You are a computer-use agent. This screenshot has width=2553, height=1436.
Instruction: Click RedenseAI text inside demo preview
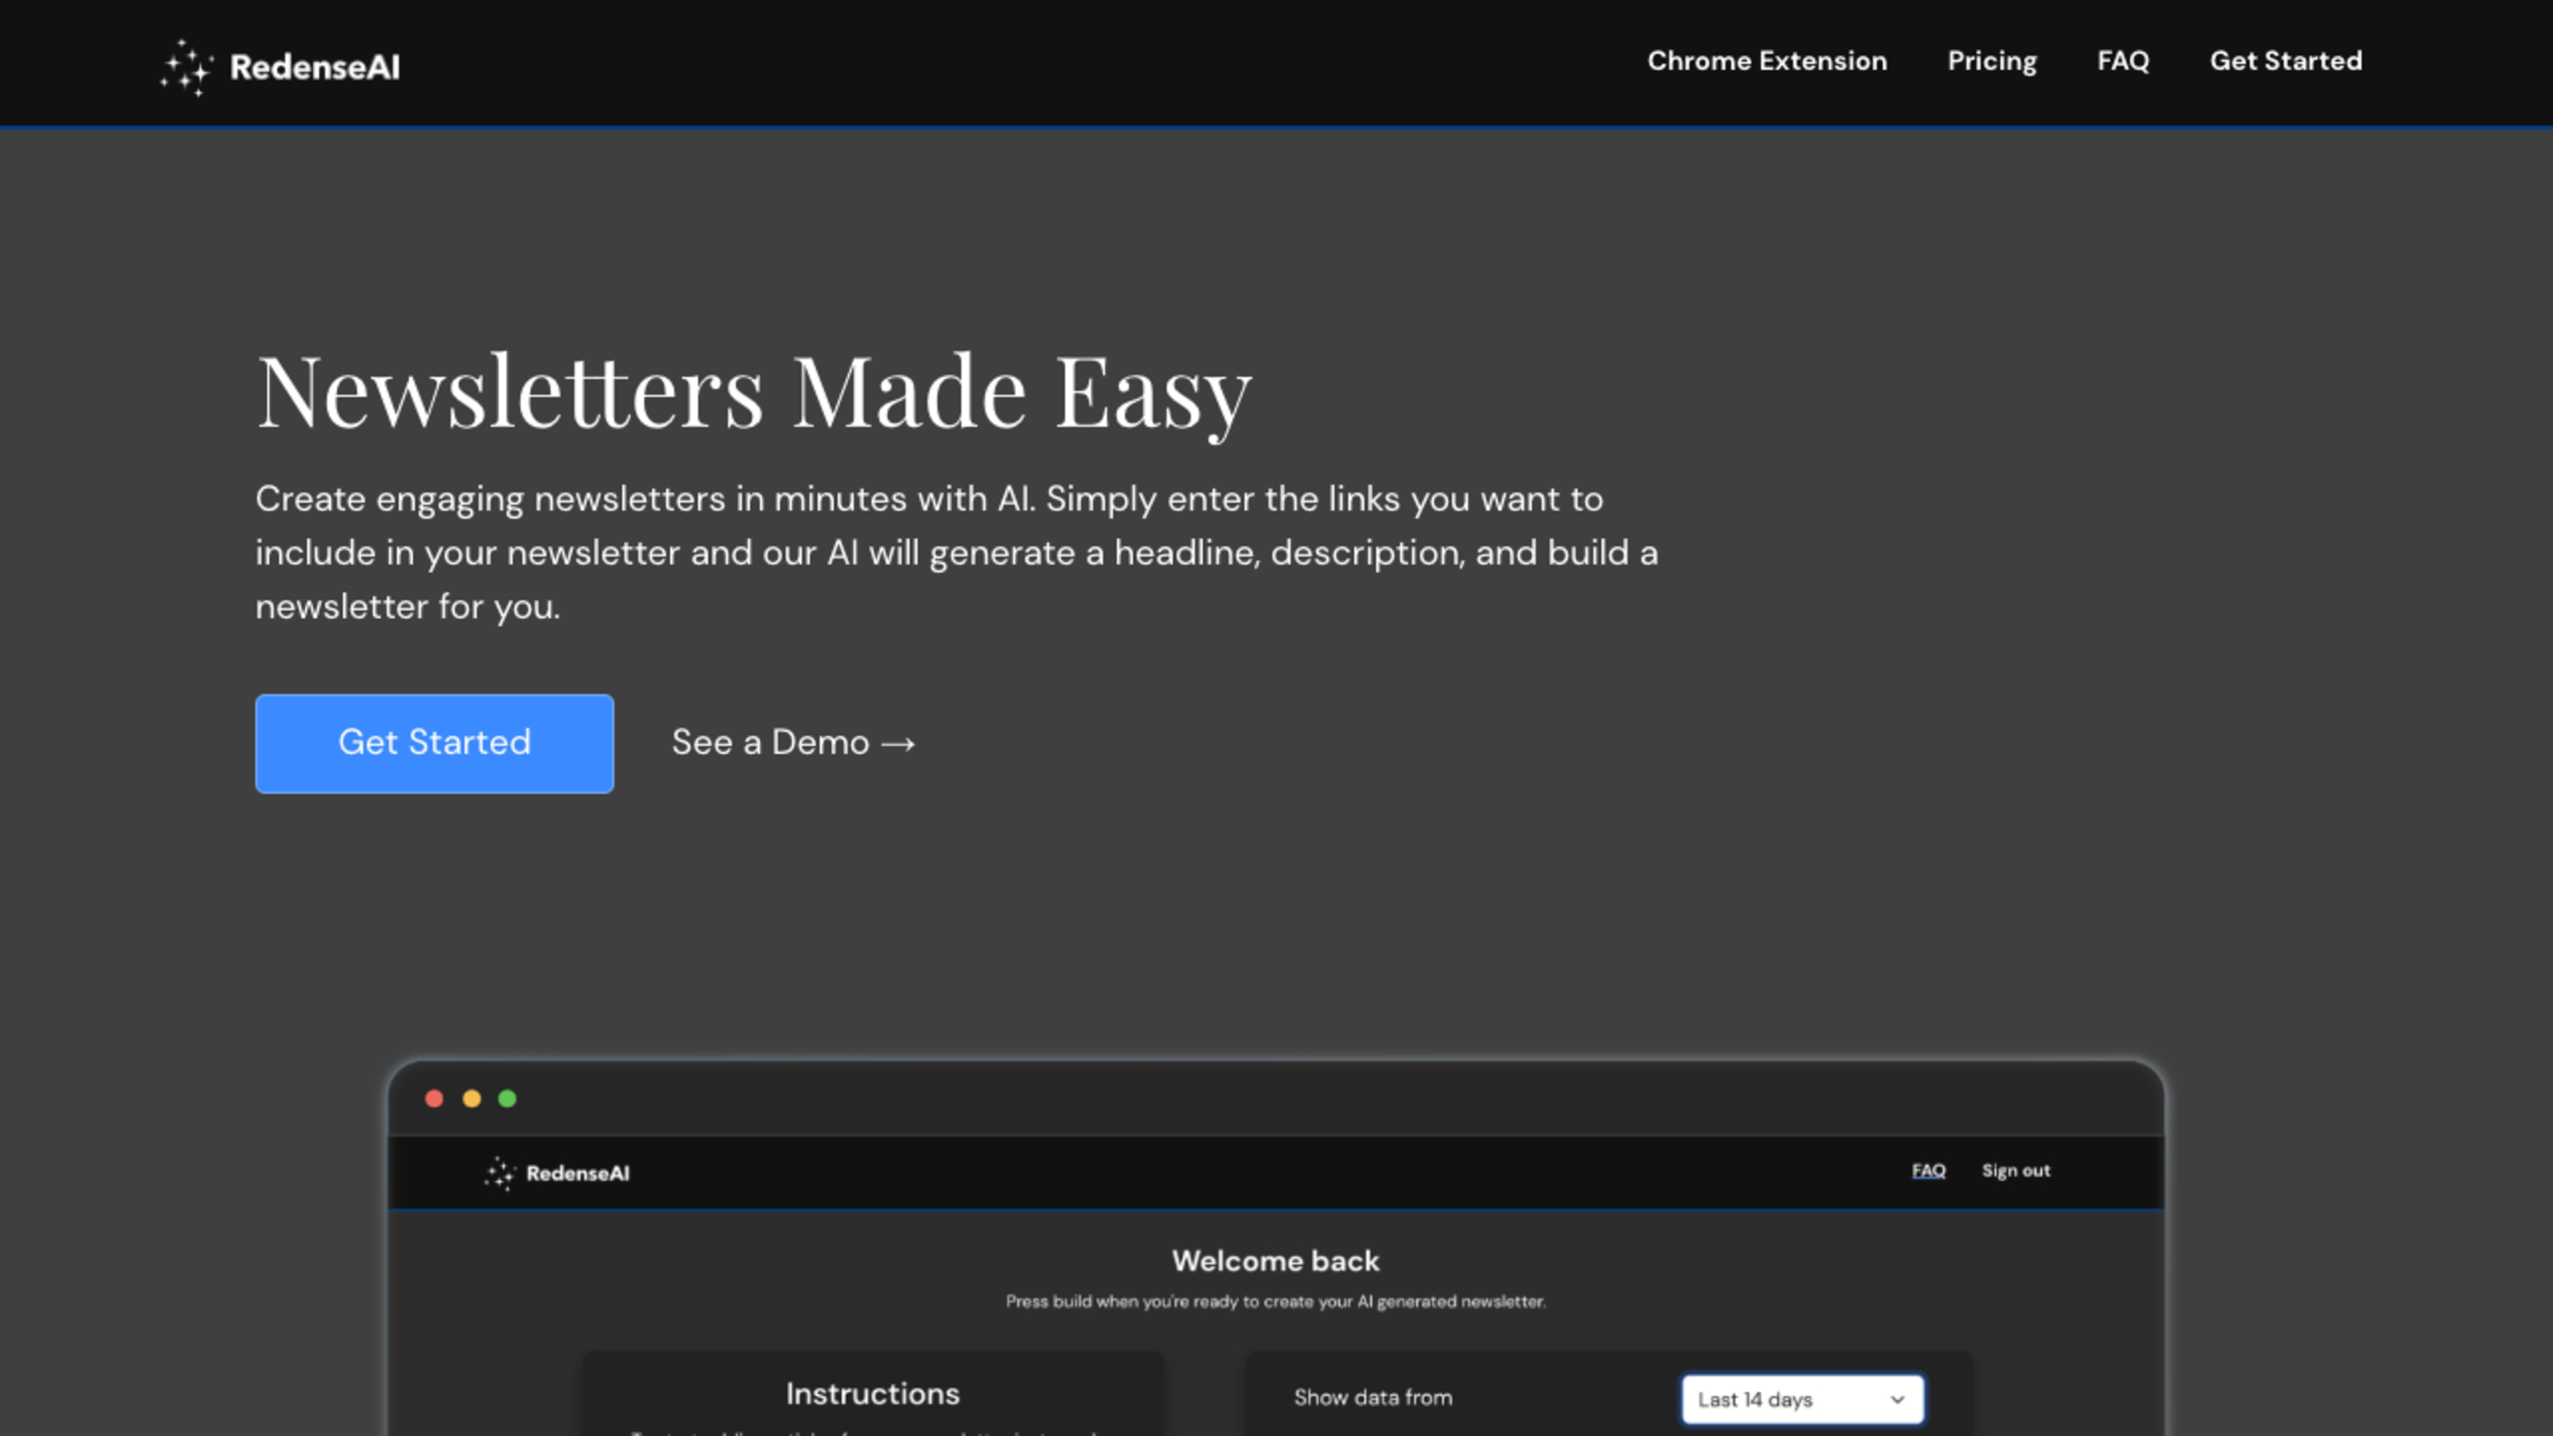[578, 1173]
